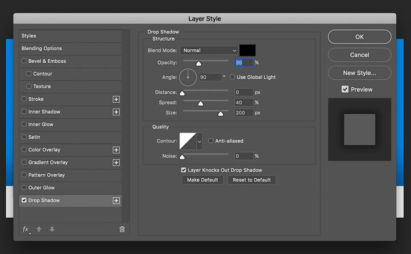Select Styles in the left list
This screenshot has height=254, width=411.
click(x=70, y=36)
